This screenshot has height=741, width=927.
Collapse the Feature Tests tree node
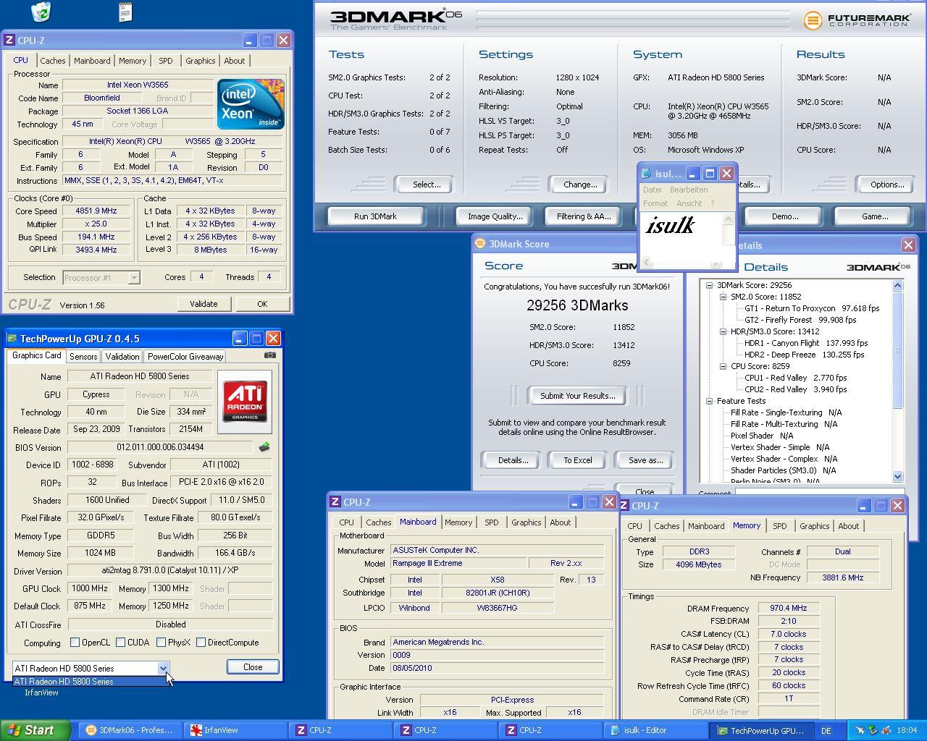710,401
